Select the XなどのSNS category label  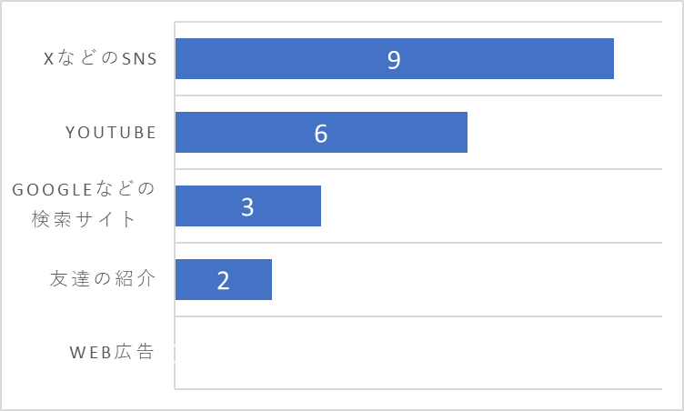tap(100, 58)
